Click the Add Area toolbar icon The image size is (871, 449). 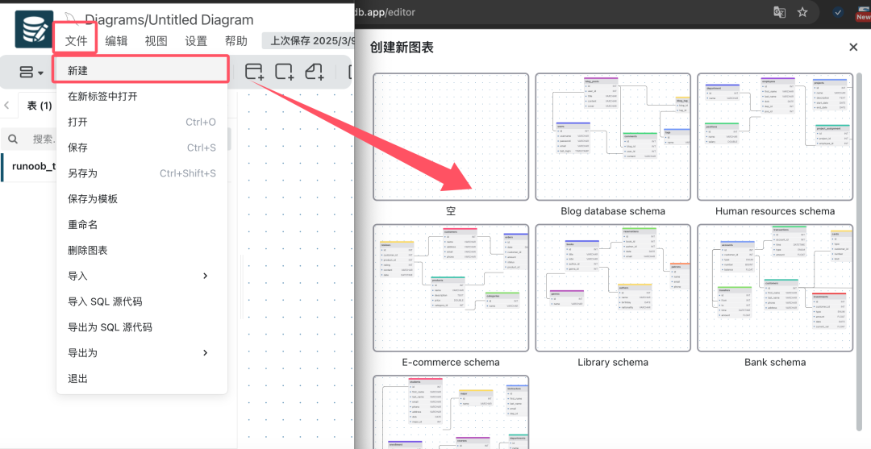click(285, 72)
